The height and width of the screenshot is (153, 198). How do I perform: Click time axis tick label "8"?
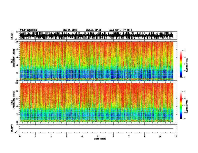(x=144, y=136)
